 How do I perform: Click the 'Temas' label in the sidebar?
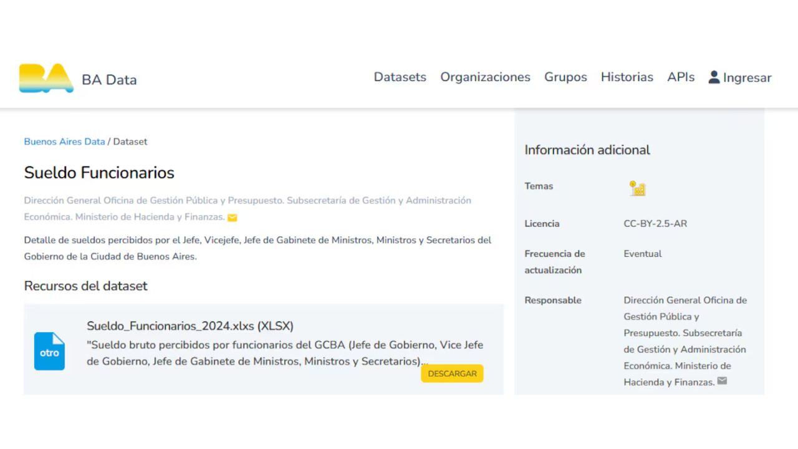539,186
